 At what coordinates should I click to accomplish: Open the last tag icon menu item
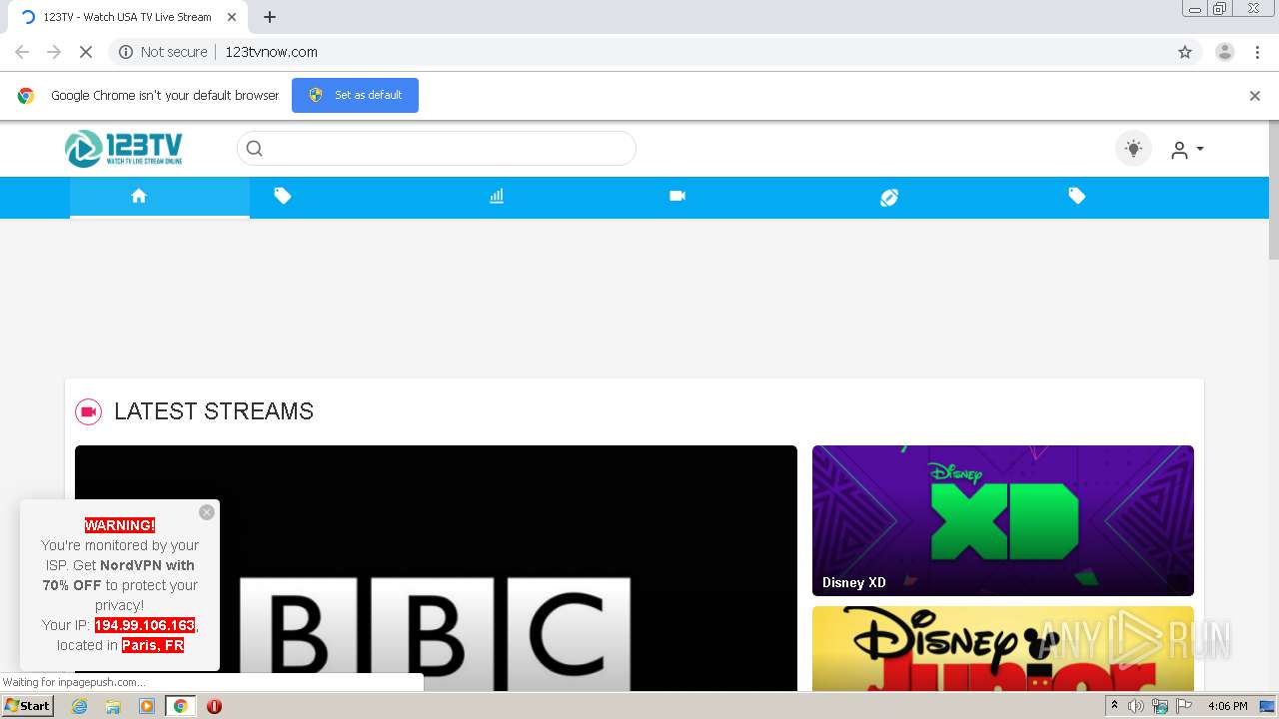click(x=1077, y=197)
